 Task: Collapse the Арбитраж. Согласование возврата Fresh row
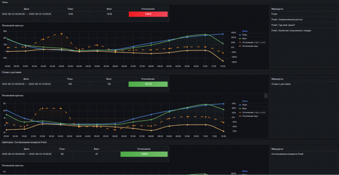[x=24, y=142]
